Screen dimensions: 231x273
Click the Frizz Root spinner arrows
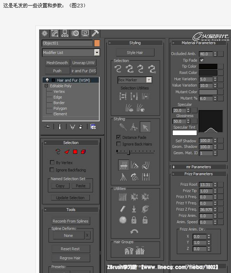pos(215,185)
